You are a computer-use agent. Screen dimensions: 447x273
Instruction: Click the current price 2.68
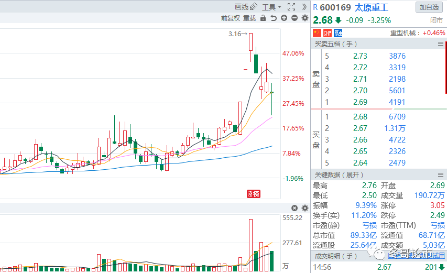323,20
